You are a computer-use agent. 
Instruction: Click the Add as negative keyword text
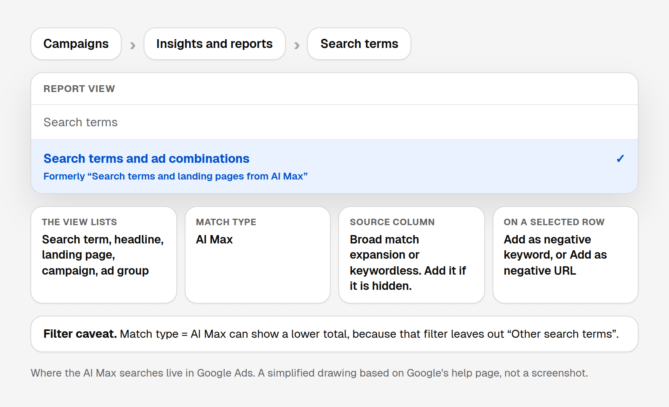555,255
